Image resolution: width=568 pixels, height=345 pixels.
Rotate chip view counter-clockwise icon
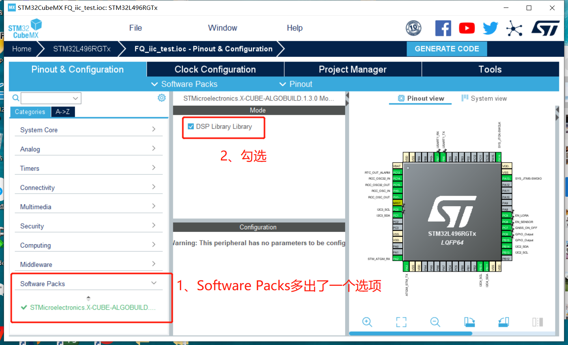pos(503,322)
